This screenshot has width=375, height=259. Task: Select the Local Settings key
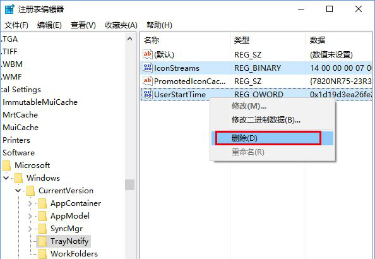[x=21, y=90]
